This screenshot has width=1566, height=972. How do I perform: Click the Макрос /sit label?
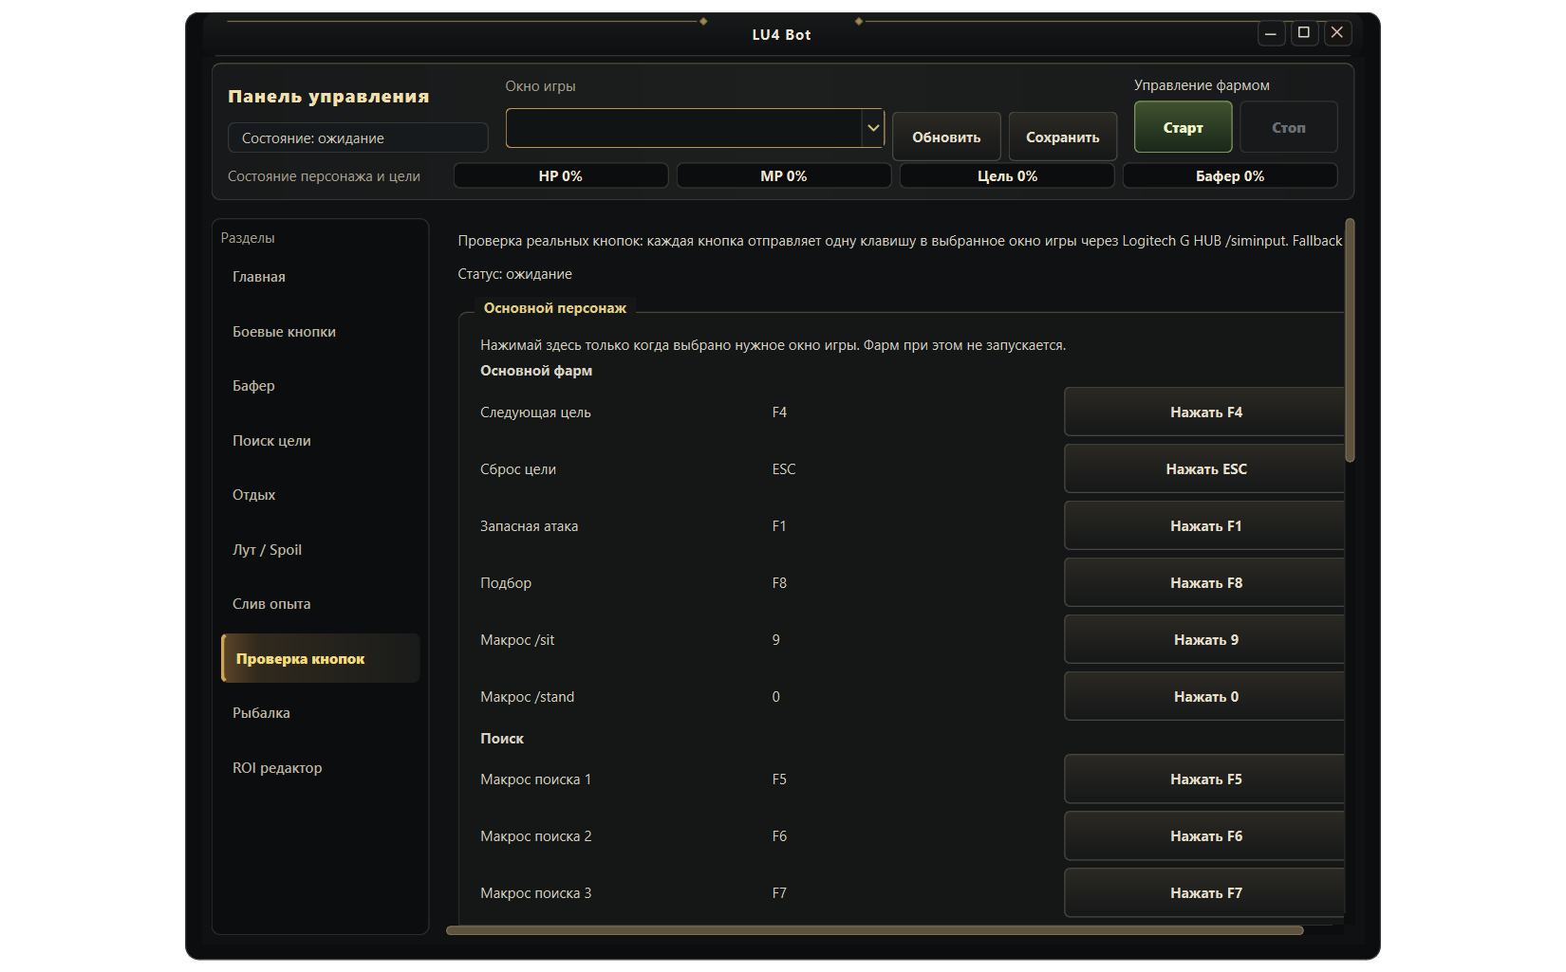coord(517,640)
